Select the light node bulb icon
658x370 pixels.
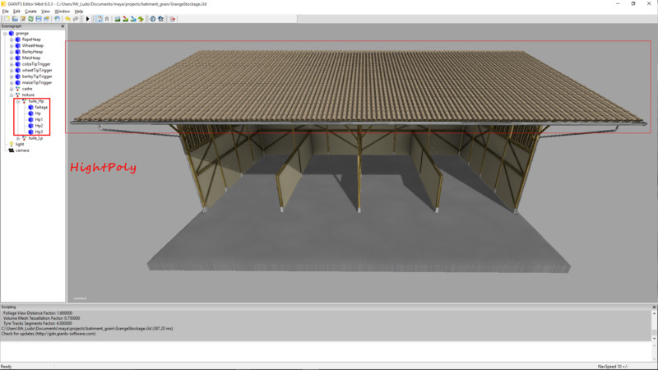pyautogui.click(x=11, y=144)
